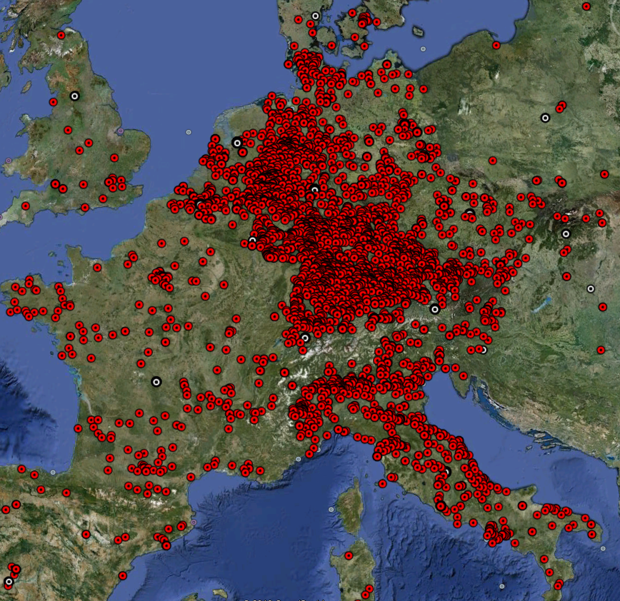Click the white placemark in northern England
This screenshot has width=620, height=601.
click(74, 96)
